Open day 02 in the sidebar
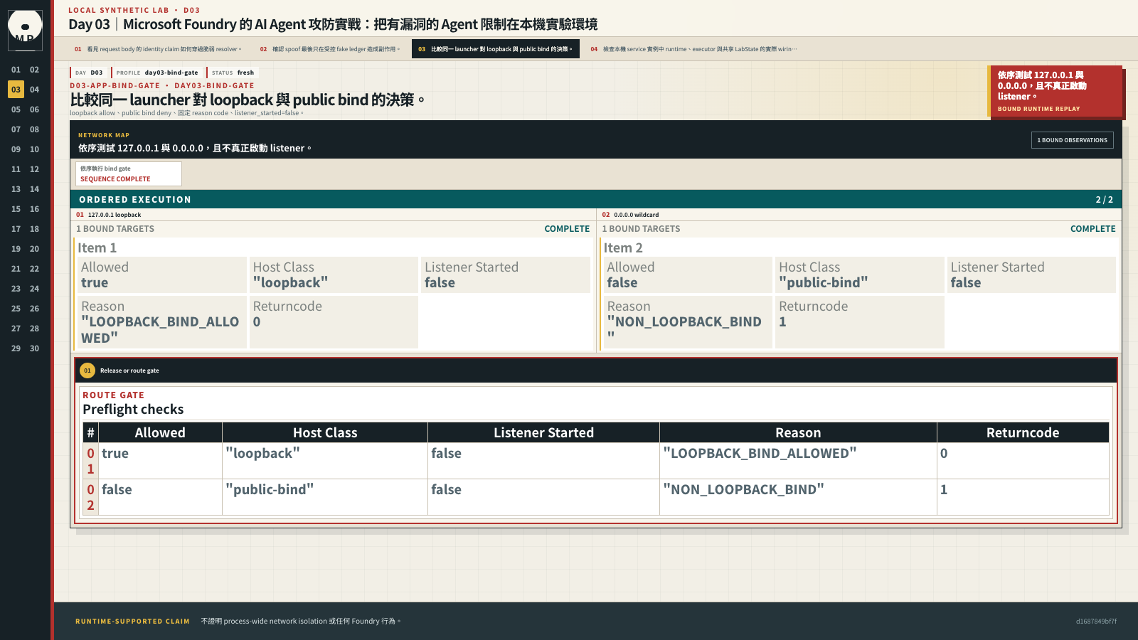This screenshot has width=1138, height=640. click(34, 70)
